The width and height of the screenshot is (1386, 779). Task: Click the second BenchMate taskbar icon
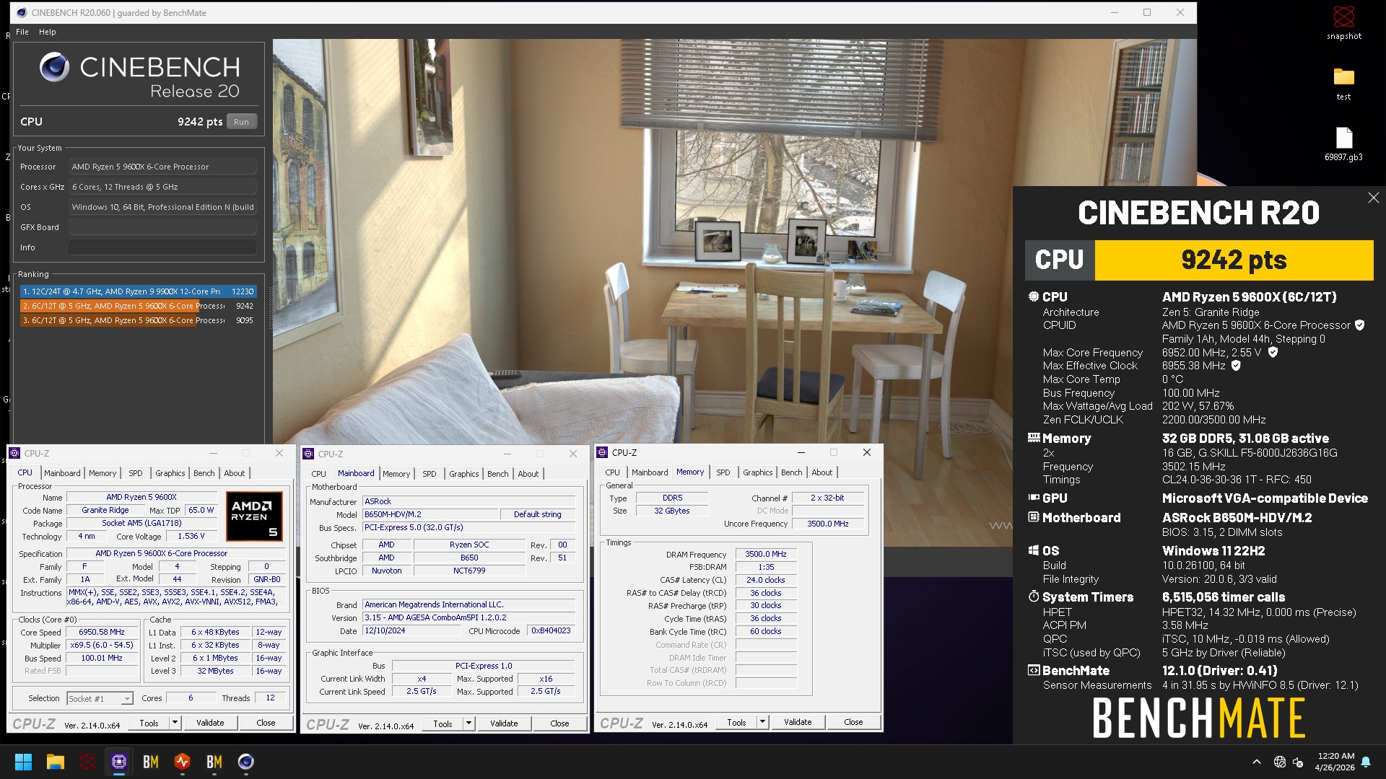click(214, 762)
